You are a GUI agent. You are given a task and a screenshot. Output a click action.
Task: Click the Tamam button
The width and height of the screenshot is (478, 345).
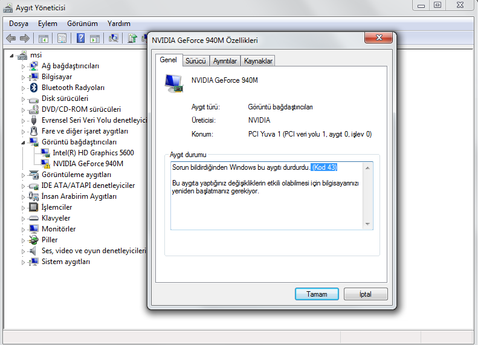coord(317,294)
